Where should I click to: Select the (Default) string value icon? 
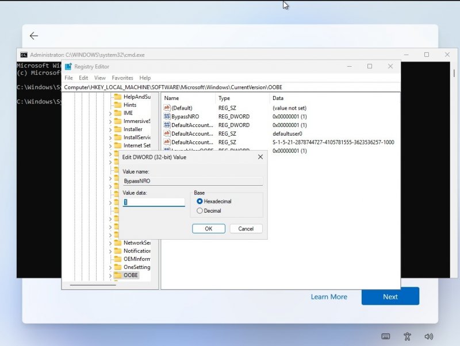pyautogui.click(x=167, y=107)
